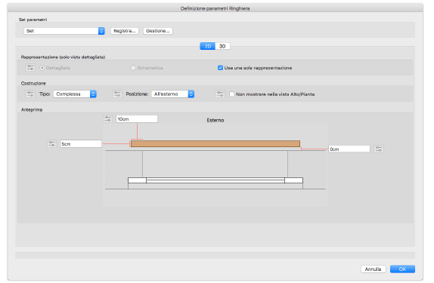Click settings icon beside Dettagliata radio

coord(30,68)
